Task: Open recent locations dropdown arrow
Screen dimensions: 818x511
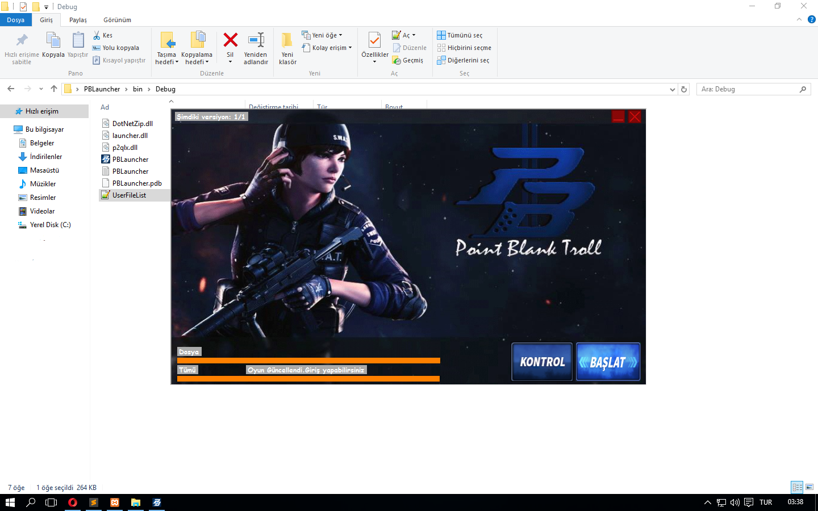Action: click(41, 89)
